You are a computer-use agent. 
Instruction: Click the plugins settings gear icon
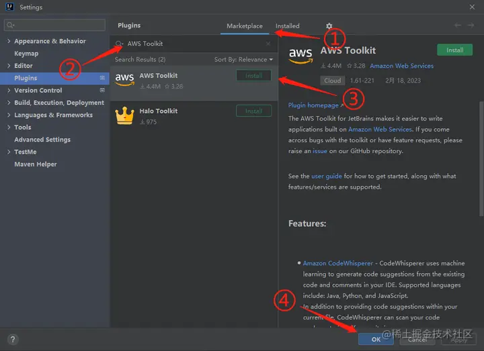329,26
